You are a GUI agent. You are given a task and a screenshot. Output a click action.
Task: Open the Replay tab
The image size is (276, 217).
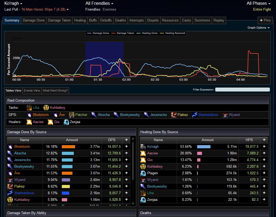pyautogui.click(x=219, y=20)
